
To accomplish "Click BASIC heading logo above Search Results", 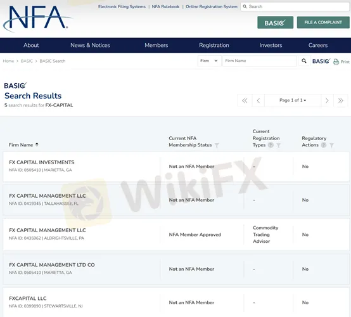I will pyautogui.click(x=15, y=86).
